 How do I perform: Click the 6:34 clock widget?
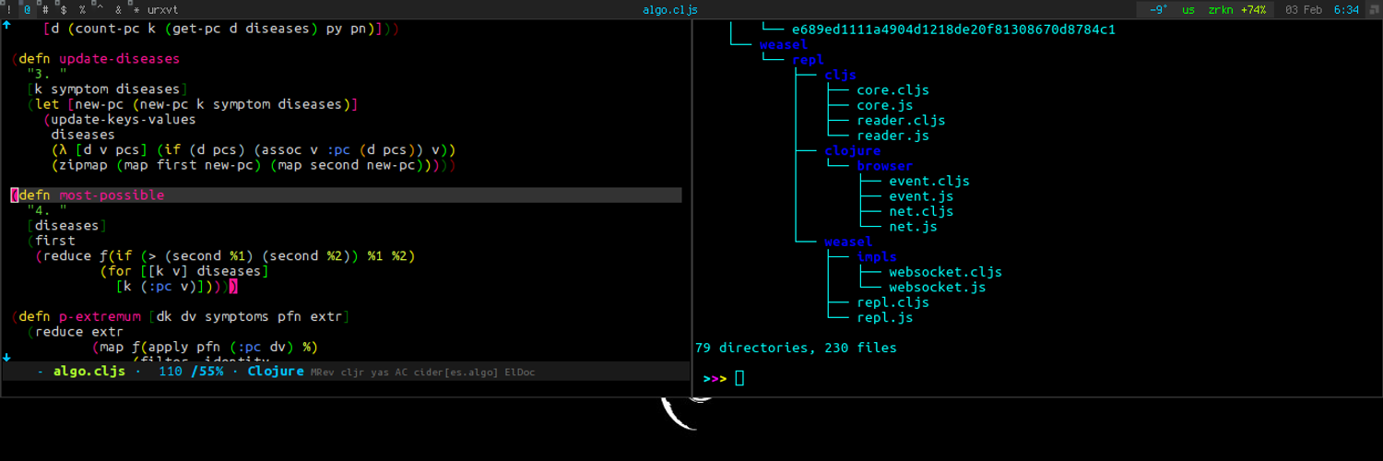(x=1346, y=9)
